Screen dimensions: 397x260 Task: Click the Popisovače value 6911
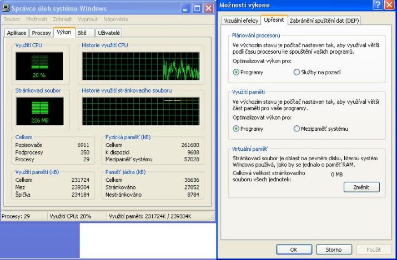pos(83,145)
